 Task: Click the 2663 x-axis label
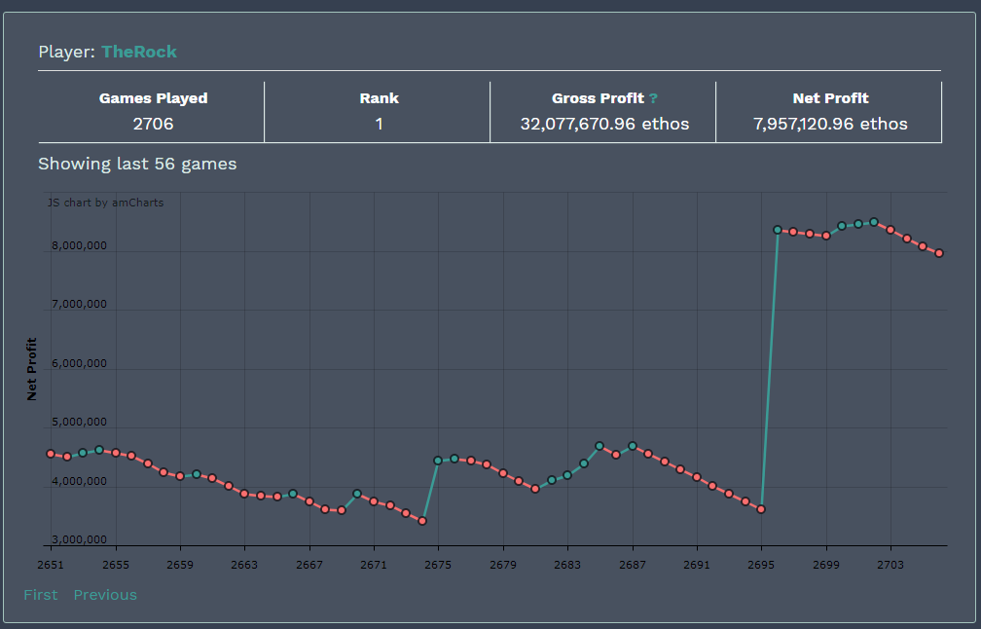click(244, 565)
